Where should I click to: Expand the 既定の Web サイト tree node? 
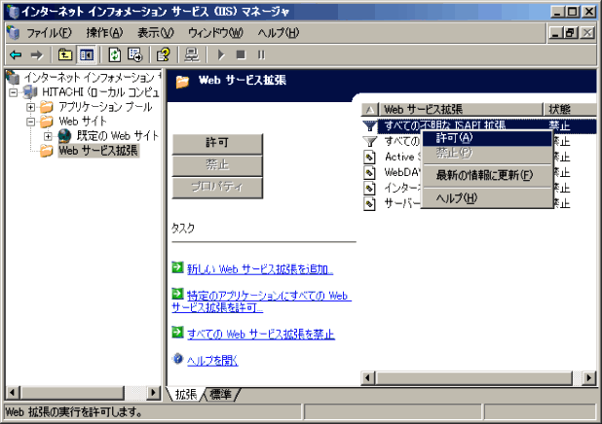(48, 136)
